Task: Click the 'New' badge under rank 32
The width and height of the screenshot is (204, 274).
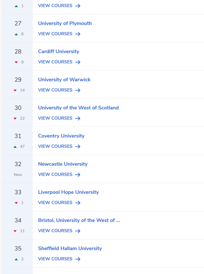Action: tap(18, 174)
